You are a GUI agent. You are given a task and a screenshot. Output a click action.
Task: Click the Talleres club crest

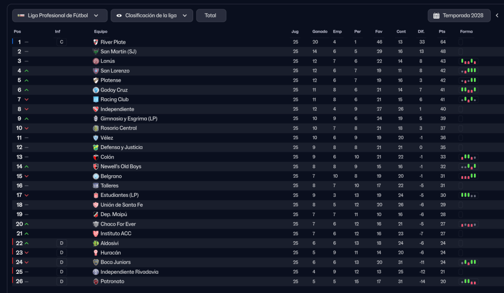(x=96, y=186)
